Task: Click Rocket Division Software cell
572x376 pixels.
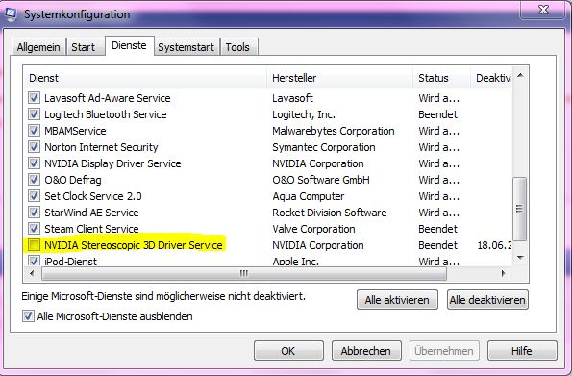Action: point(330,213)
